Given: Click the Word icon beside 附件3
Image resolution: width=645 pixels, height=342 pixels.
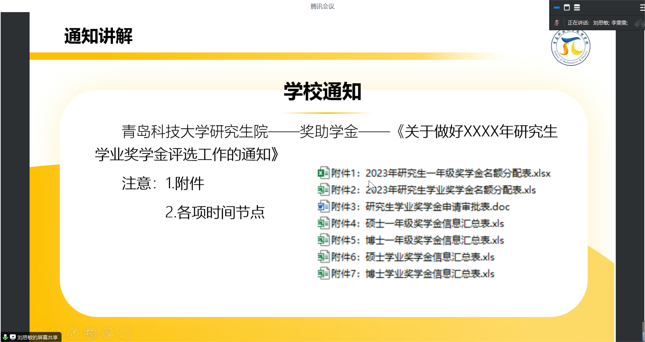Looking at the screenshot, I should 323,206.
